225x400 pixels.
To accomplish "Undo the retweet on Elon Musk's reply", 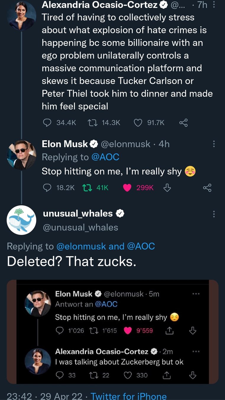I will tap(87, 188).
